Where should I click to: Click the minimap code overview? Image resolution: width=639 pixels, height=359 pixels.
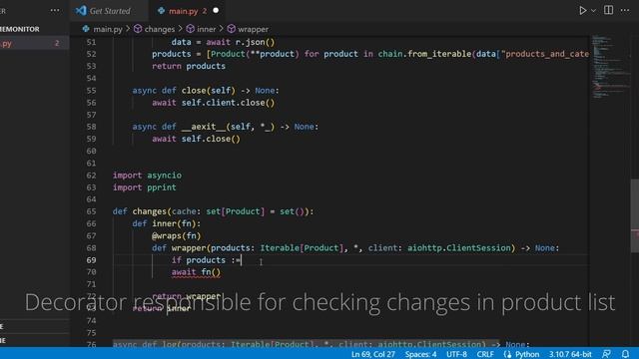click(x=610, y=67)
